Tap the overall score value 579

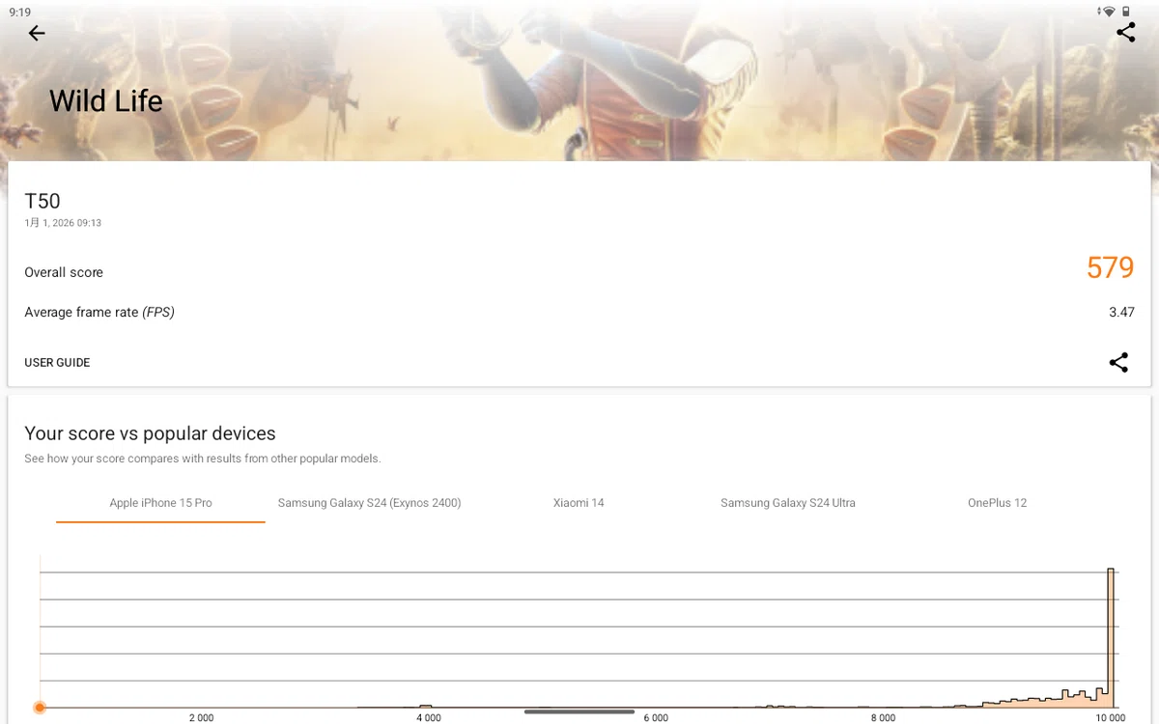pos(1110,267)
